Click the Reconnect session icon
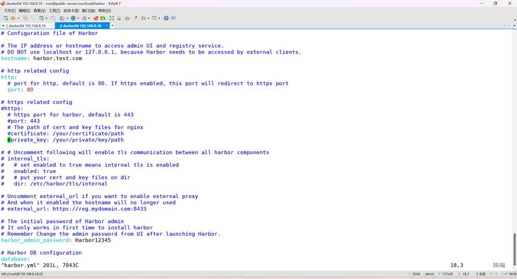Viewport: 517px width, 279px height. (x=33, y=18)
